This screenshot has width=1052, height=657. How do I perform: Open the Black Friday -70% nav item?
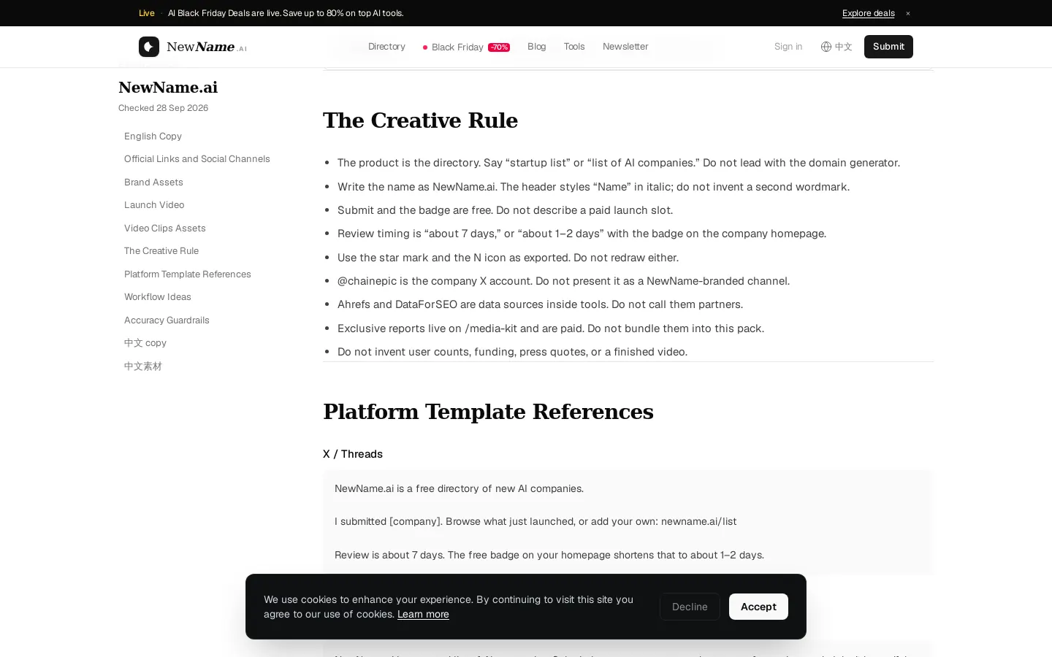click(x=466, y=47)
